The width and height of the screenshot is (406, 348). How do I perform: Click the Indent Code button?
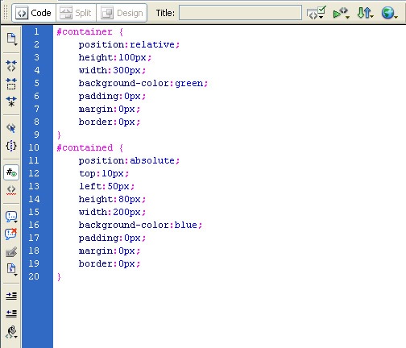pyautogui.click(x=11, y=296)
